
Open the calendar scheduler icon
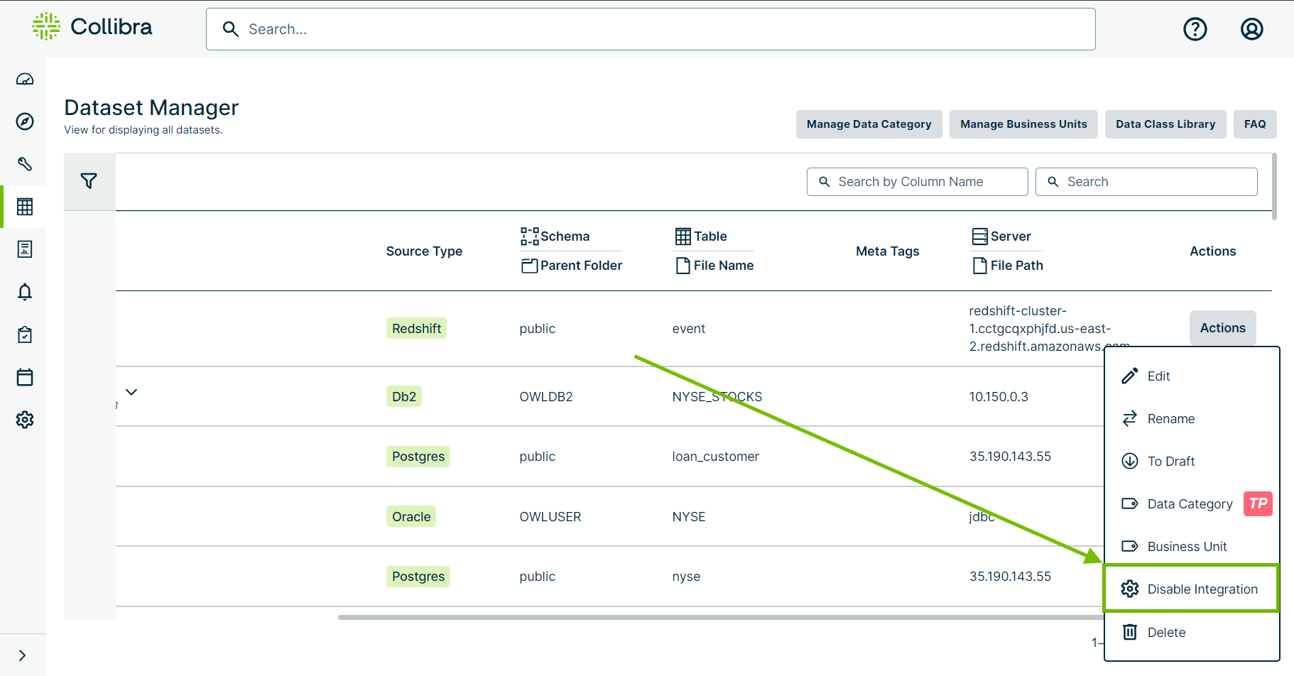pyautogui.click(x=24, y=377)
